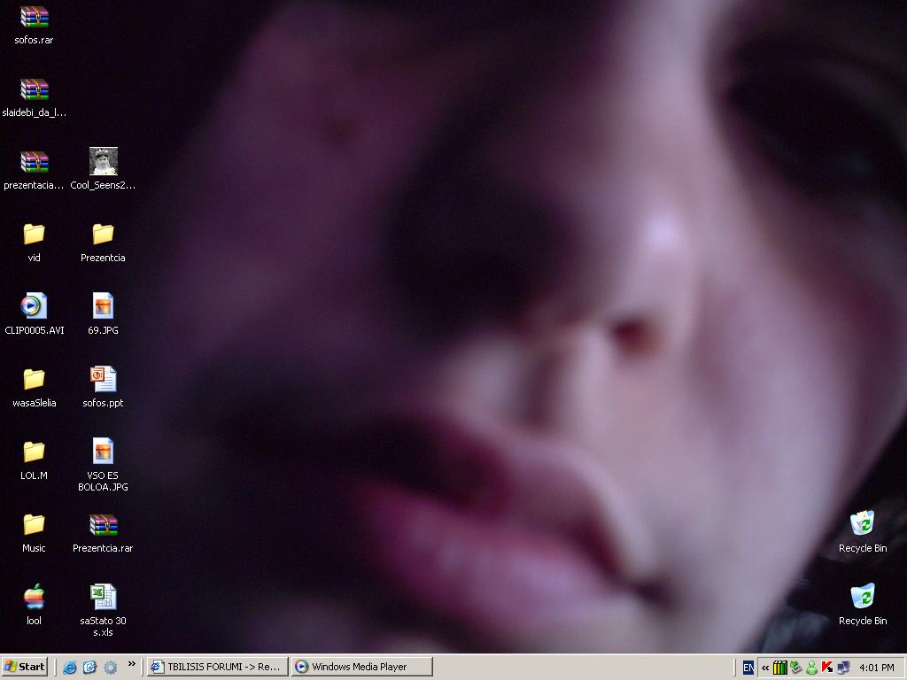Click the sofos.rar file name label

pyautogui.click(x=35, y=40)
